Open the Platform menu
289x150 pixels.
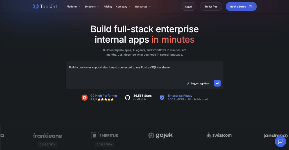[x=71, y=6]
